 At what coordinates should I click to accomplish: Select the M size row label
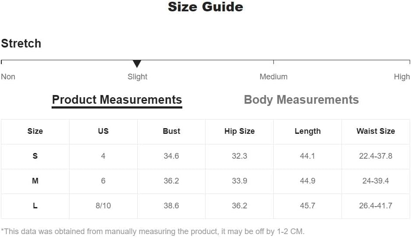35,181
